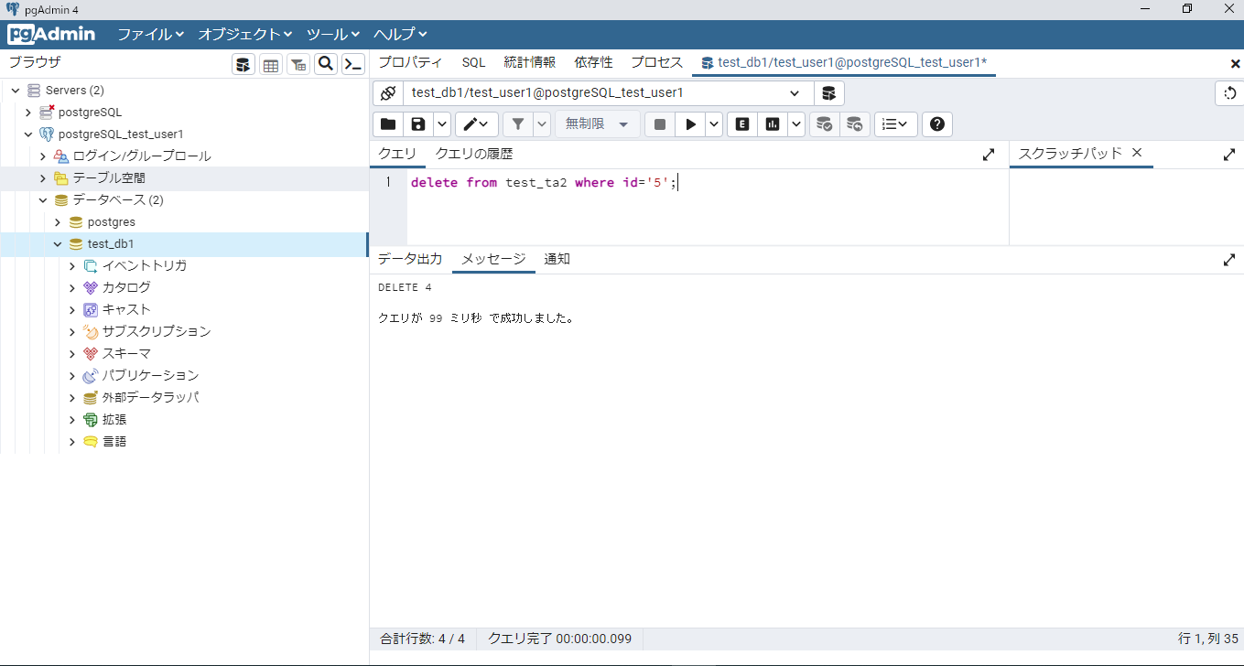This screenshot has height=666, width=1244.
Task: Click the Filtered Rows icon in browser
Action: click(298, 64)
